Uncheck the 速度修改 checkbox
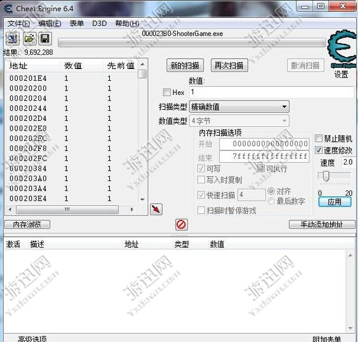 click(x=318, y=150)
